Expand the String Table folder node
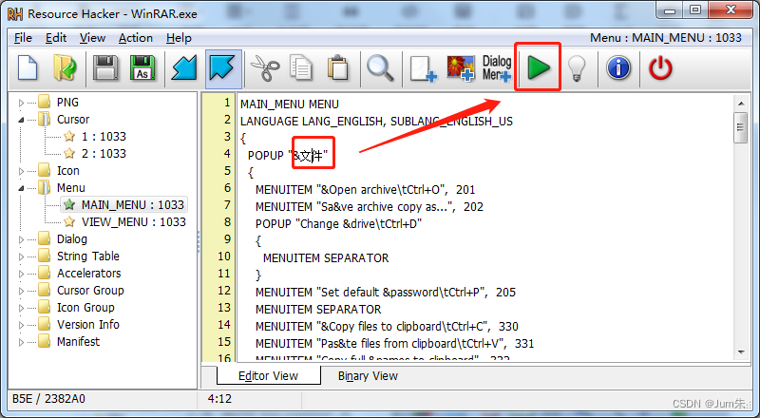This screenshot has height=418, width=760. [21, 256]
